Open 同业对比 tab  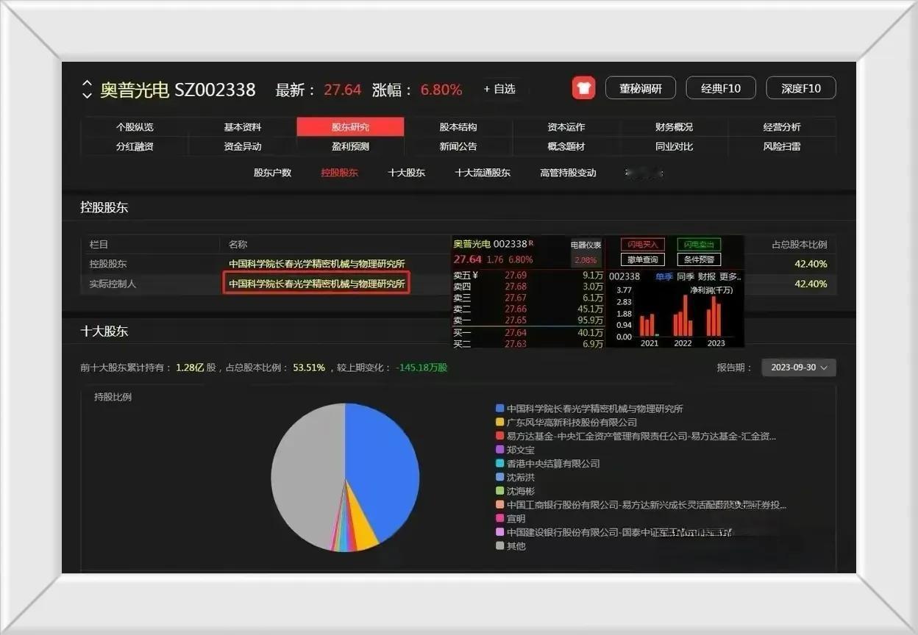click(x=674, y=146)
